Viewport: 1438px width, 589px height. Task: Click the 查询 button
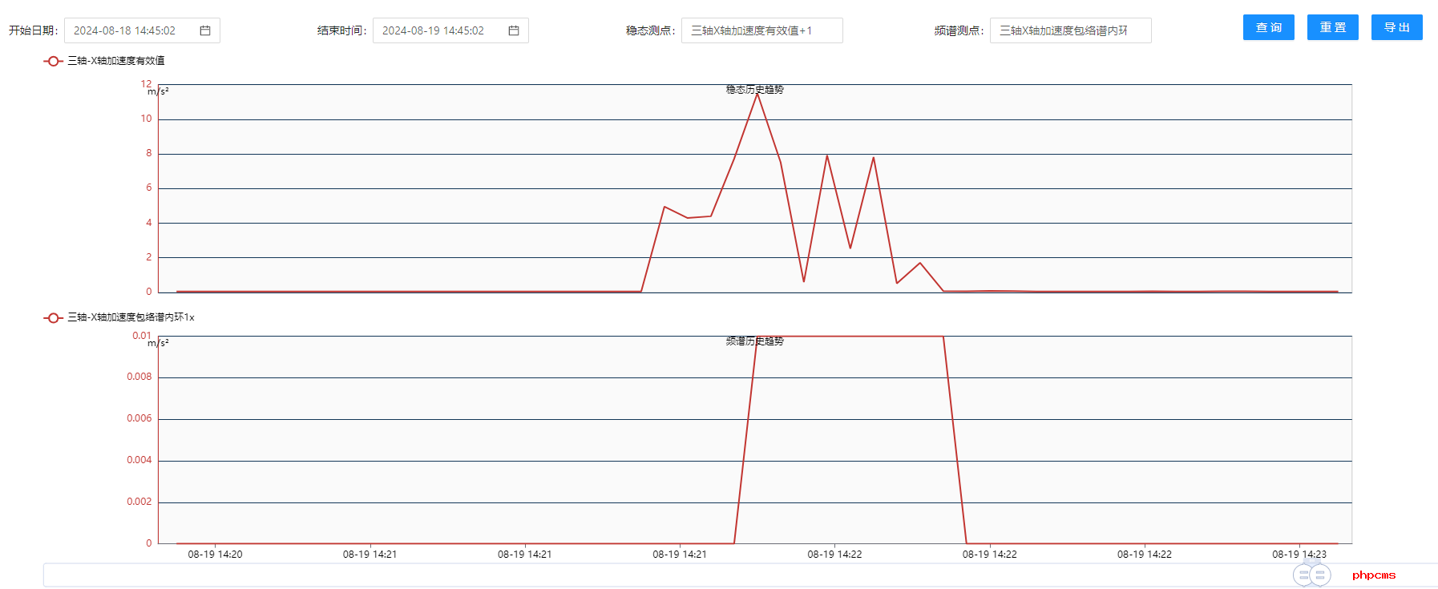[x=1268, y=27]
